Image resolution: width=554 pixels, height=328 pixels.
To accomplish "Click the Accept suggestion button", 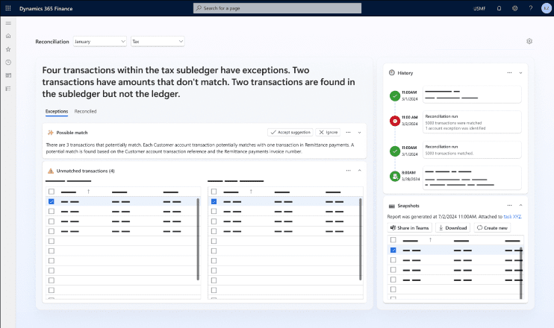I will pos(290,132).
